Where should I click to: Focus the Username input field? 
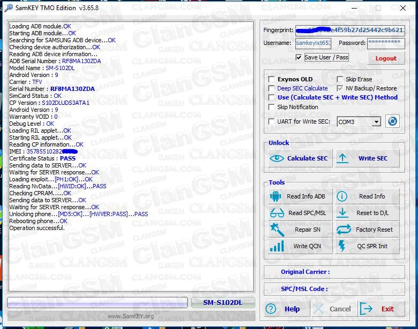[313, 43]
